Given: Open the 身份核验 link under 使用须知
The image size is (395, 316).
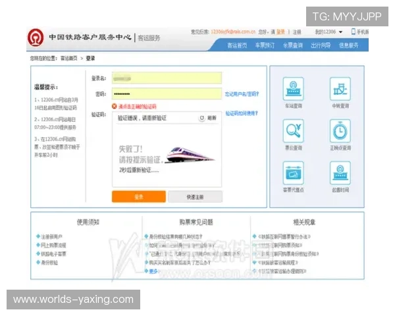Looking at the screenshot, I should 49,263.
